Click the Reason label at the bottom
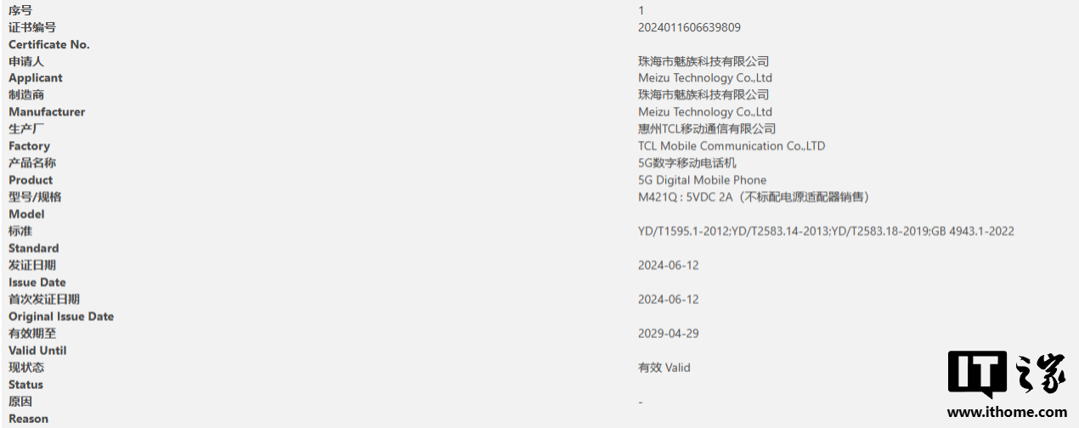This screenshot has height=428, width=1079. coord(28,419)
